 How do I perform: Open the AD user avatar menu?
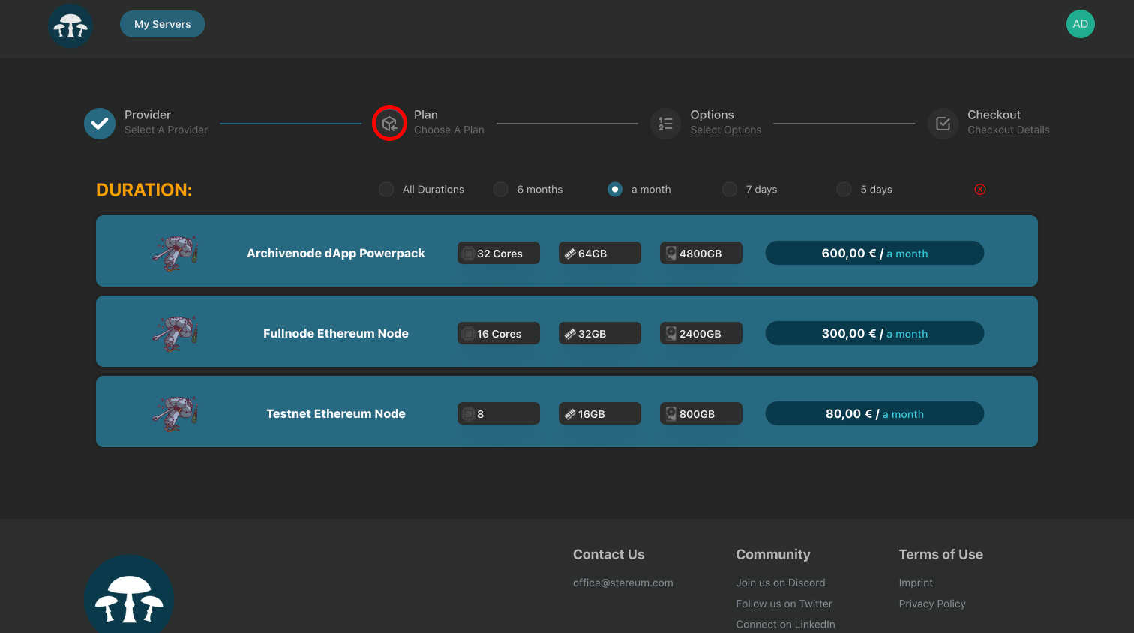[1080, 24]
